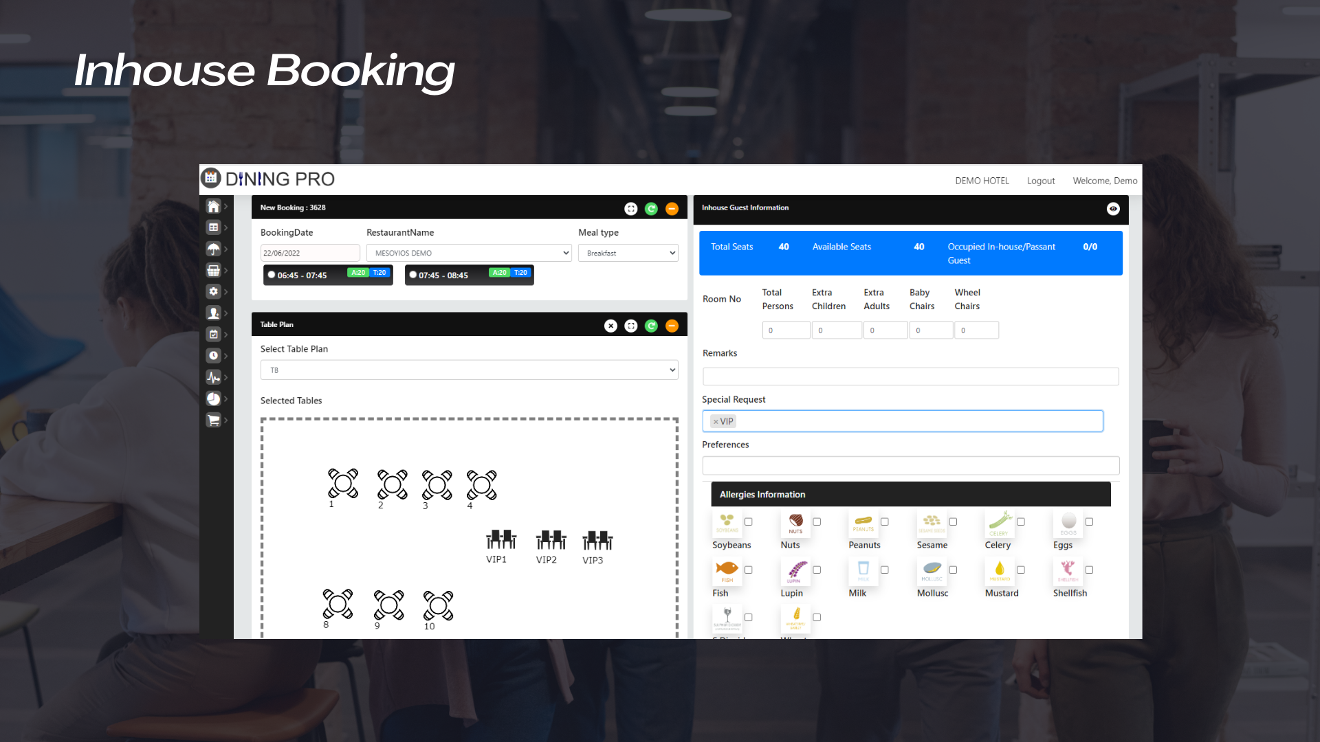Click the DEMO HOTEL menu item
This screenshot has height=742, width=1320.
tap(982, 181)
